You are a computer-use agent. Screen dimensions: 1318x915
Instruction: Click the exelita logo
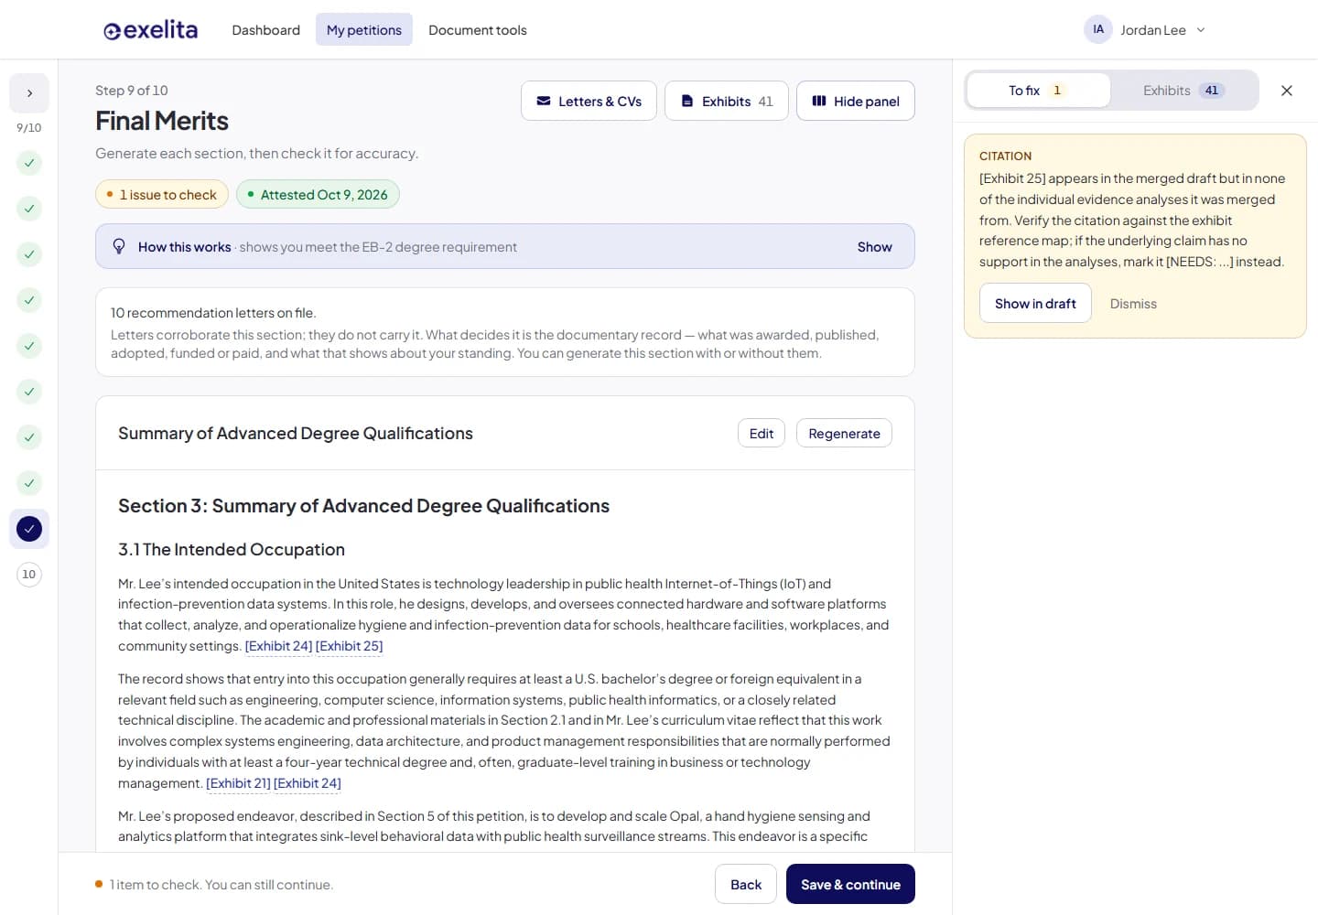(x=150, y=30)
